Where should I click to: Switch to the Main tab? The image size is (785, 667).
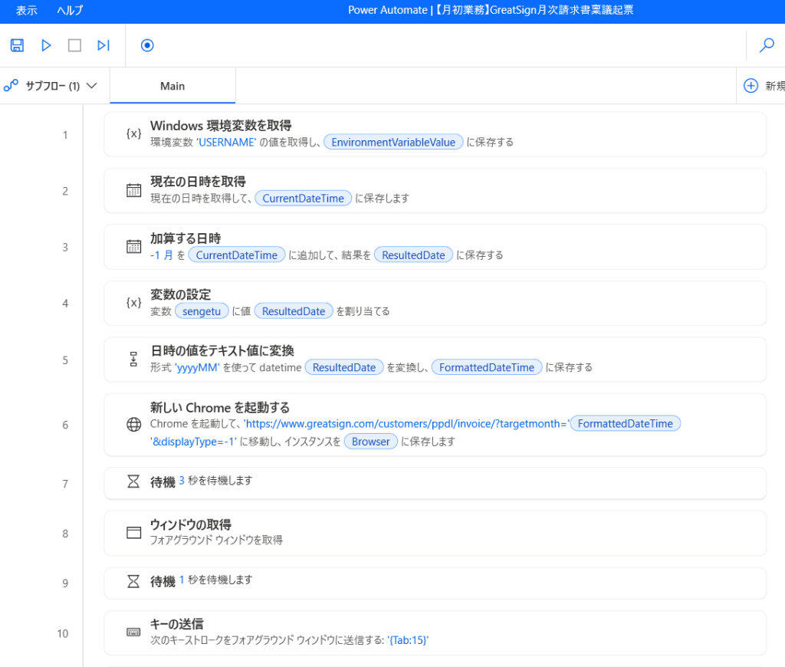172,86
